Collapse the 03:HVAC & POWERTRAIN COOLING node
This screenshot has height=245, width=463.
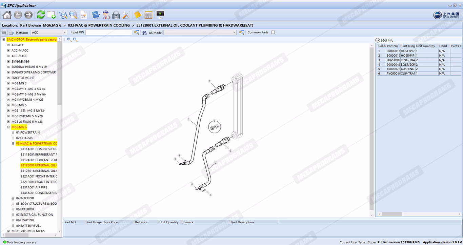pos(13,144)
